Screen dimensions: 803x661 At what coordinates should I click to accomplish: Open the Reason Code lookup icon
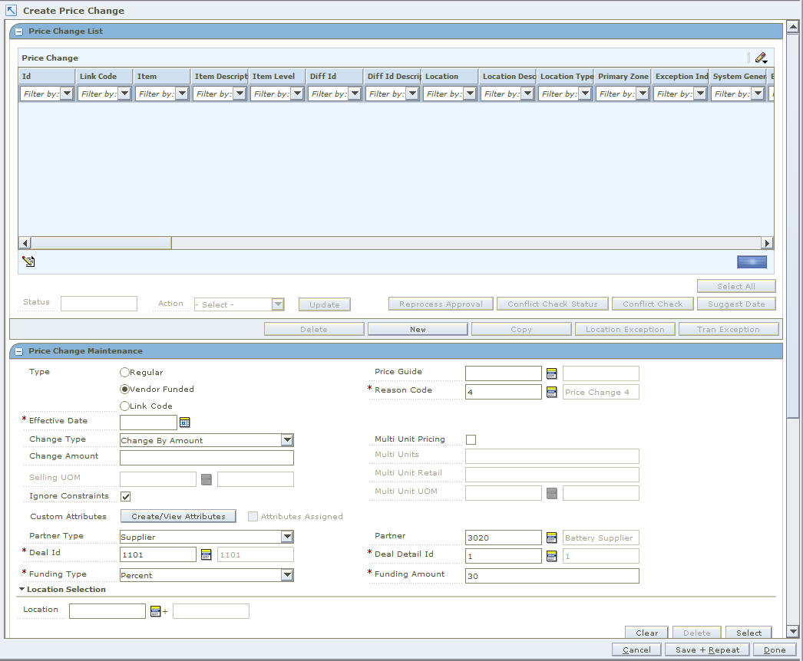(x=551, y=392)
